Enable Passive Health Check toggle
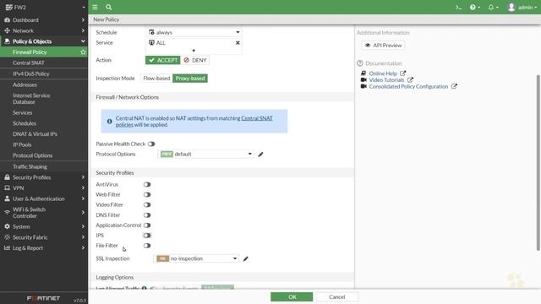The image size is (541, 304). coord(151,144)
